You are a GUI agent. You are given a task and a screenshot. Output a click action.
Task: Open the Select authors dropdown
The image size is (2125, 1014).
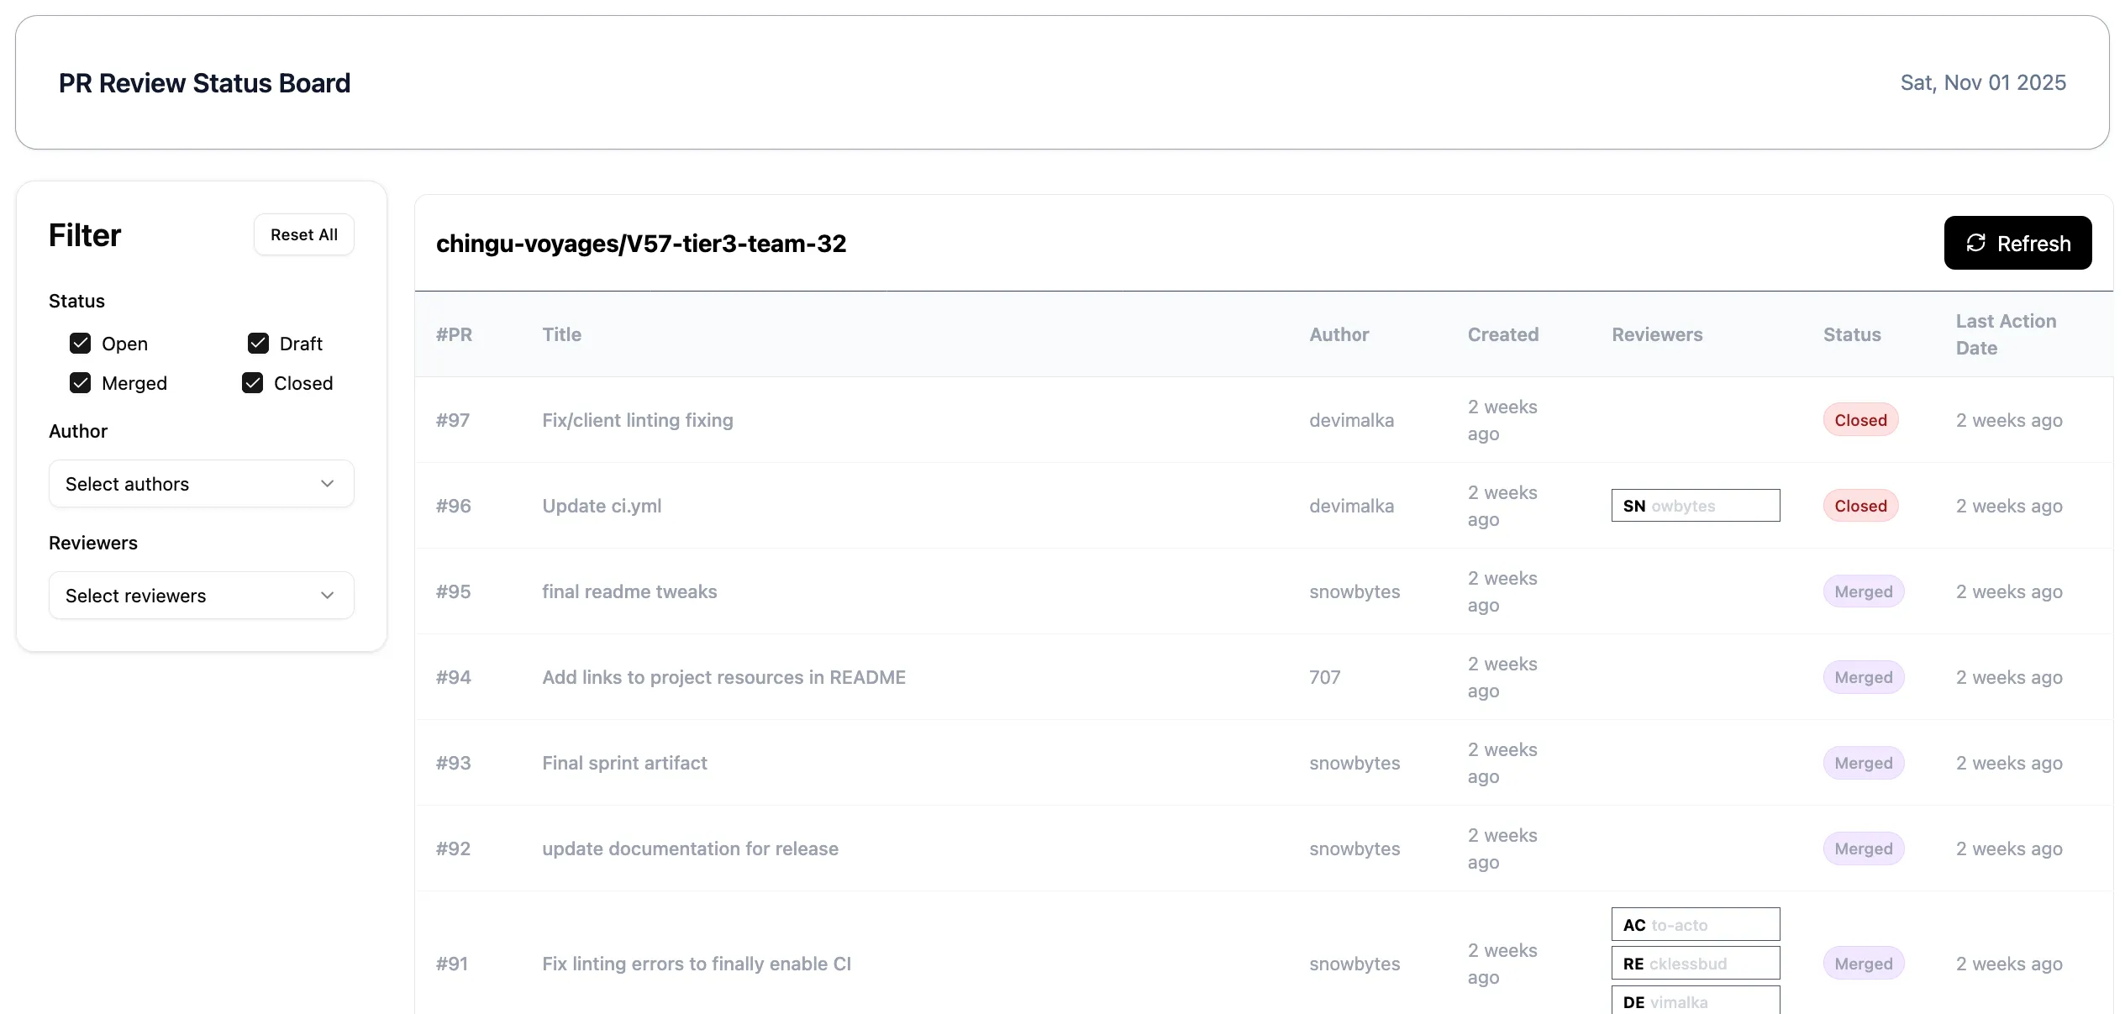(201, 484)
